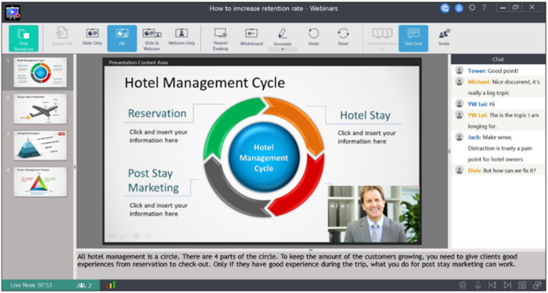Click the network signal strength bars
This screenshot has width=548, height=293.
point(111,285)
